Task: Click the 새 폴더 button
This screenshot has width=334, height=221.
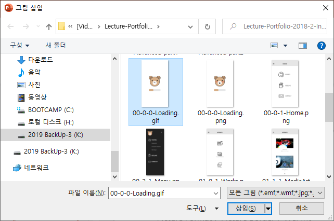Action: [56, 46]
